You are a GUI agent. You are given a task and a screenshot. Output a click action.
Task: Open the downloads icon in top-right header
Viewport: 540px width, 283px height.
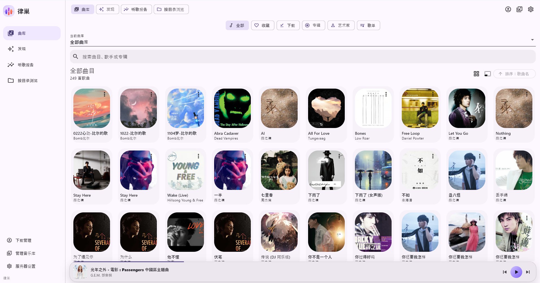coord(508,9)
